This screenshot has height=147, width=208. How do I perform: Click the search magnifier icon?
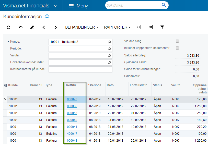pos(164,5)
